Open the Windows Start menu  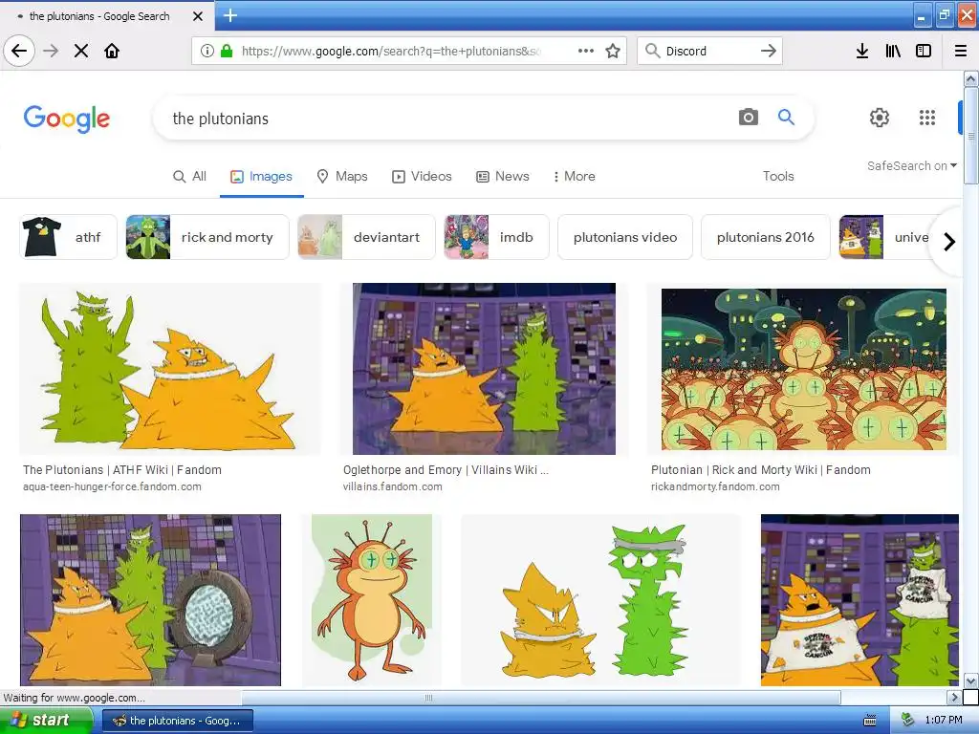[x=47, y=721]
